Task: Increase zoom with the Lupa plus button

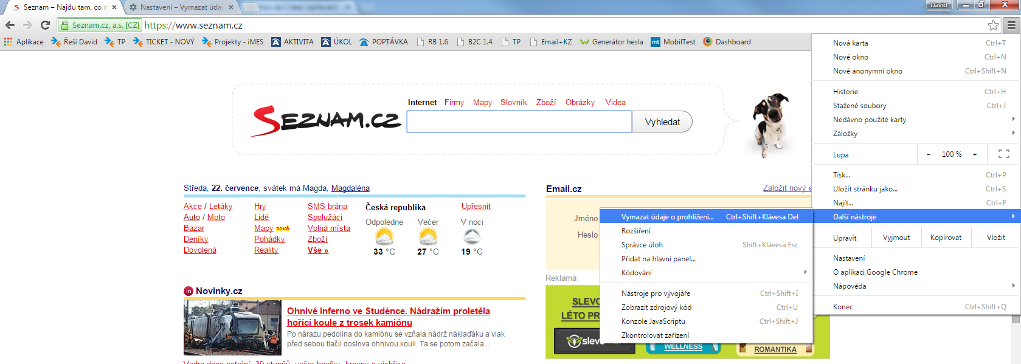Action: 975,154
